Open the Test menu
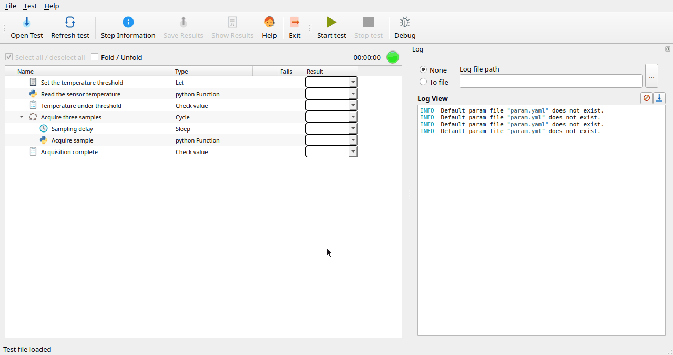 (x=30, y=6)
